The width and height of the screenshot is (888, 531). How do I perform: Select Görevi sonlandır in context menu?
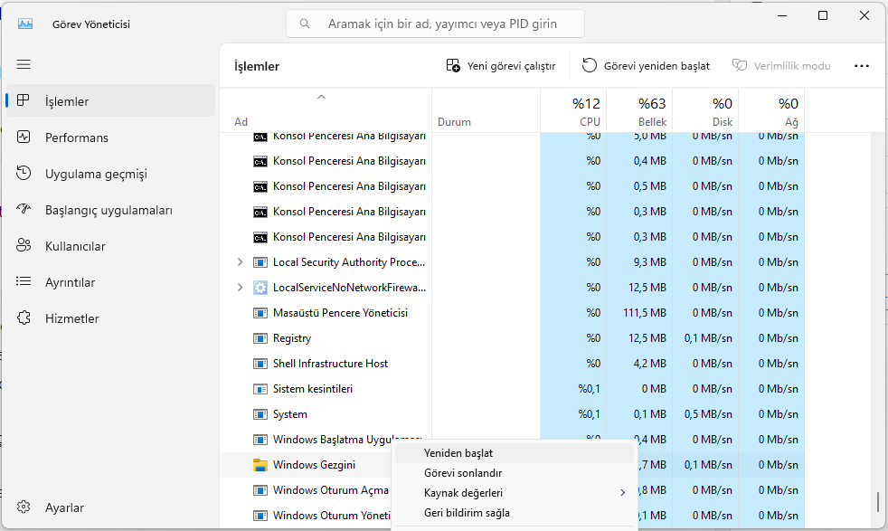[462, 473]
